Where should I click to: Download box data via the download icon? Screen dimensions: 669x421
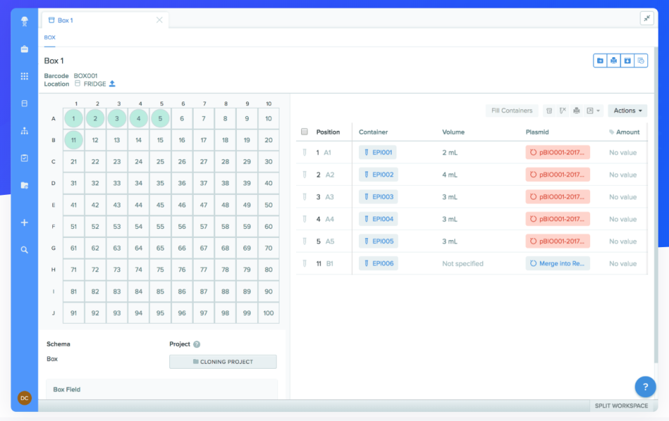pos(626,61)
